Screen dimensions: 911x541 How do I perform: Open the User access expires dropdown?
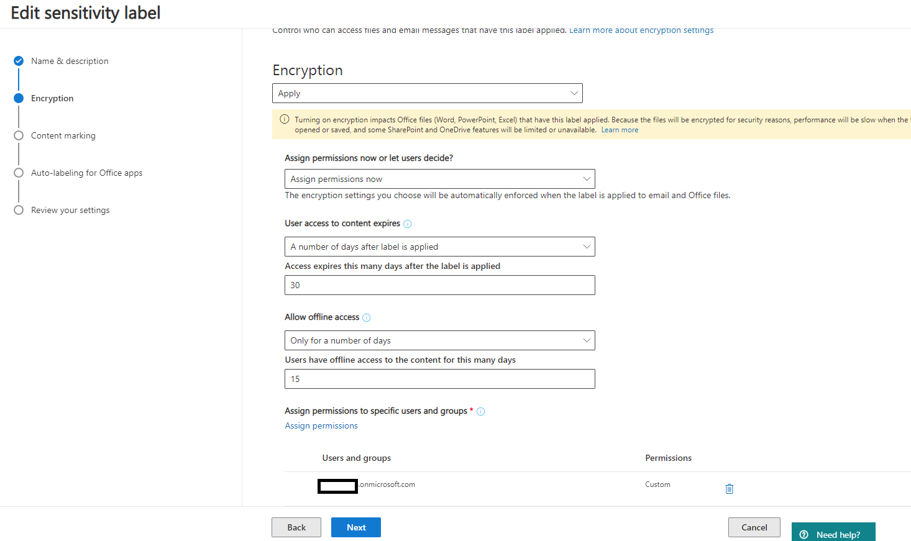click(440, 247)
